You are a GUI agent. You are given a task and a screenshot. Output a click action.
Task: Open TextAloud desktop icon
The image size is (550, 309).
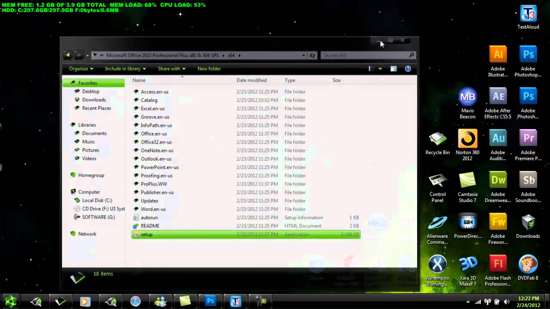(x=528, y=17)
